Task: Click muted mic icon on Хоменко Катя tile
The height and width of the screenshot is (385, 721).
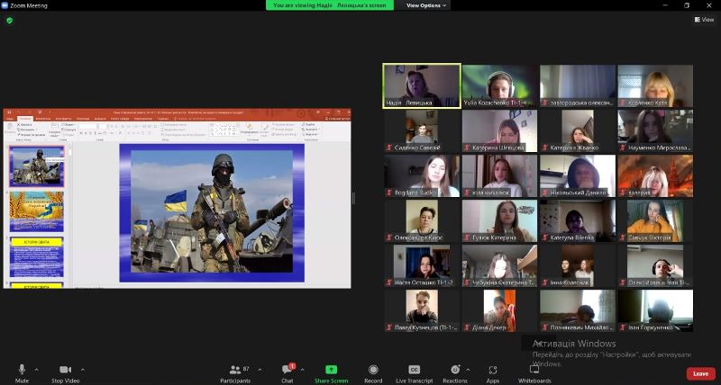Action: click(x=623, y=103)
